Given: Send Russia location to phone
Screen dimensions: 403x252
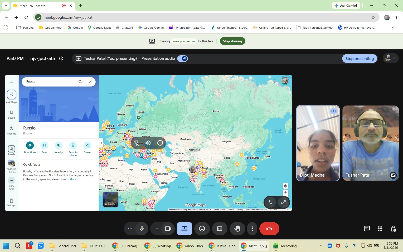Looking at the screenshot, I should click(73, 149).
